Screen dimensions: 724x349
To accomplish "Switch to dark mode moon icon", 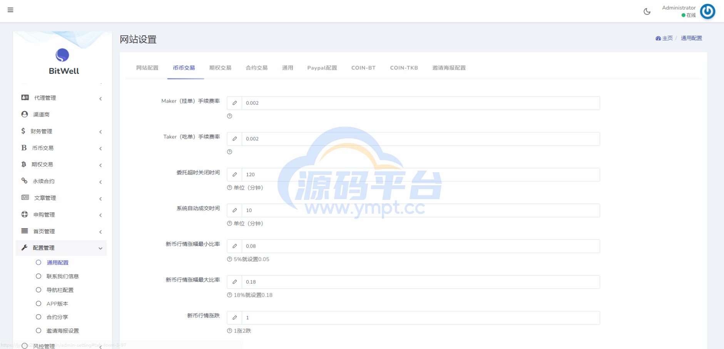I will tap(647, 12).
